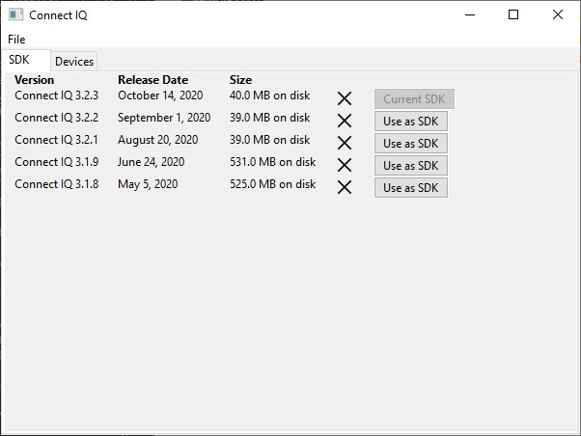
Task: Click the 39.0 MB size for version 3.2.2
Action: [270, 118]
